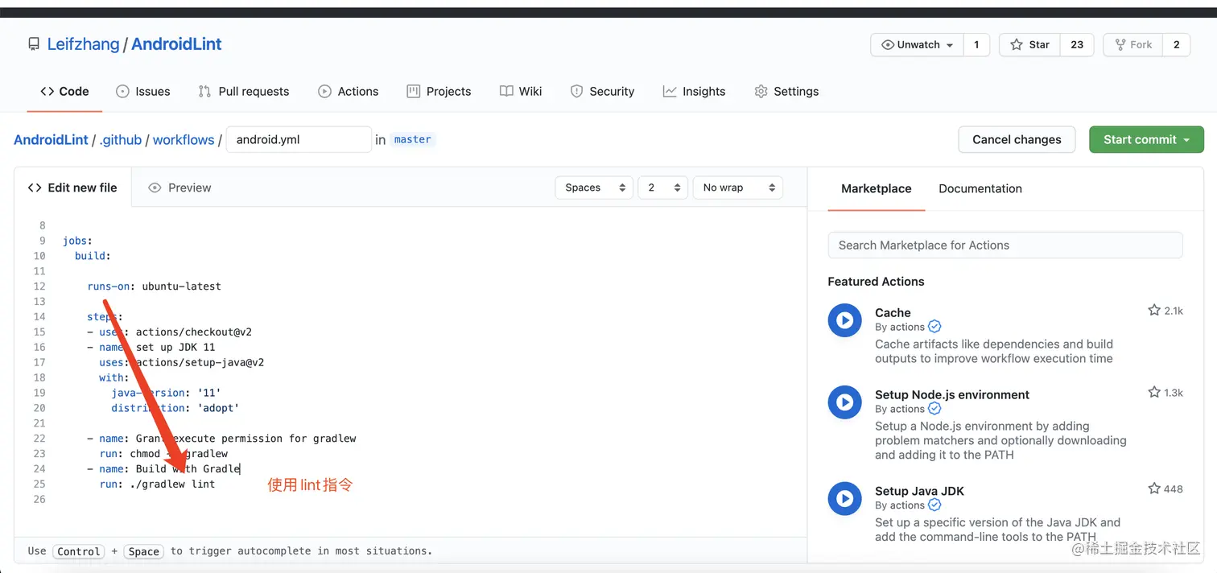Click the Code brackets icon in nav
The width and height of the screenshot is (1217, 573).
47,92
